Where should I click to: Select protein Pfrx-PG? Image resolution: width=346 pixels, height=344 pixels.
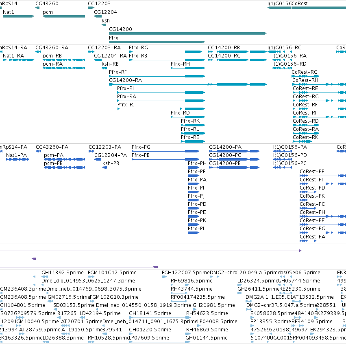click(x=165, y=151)
